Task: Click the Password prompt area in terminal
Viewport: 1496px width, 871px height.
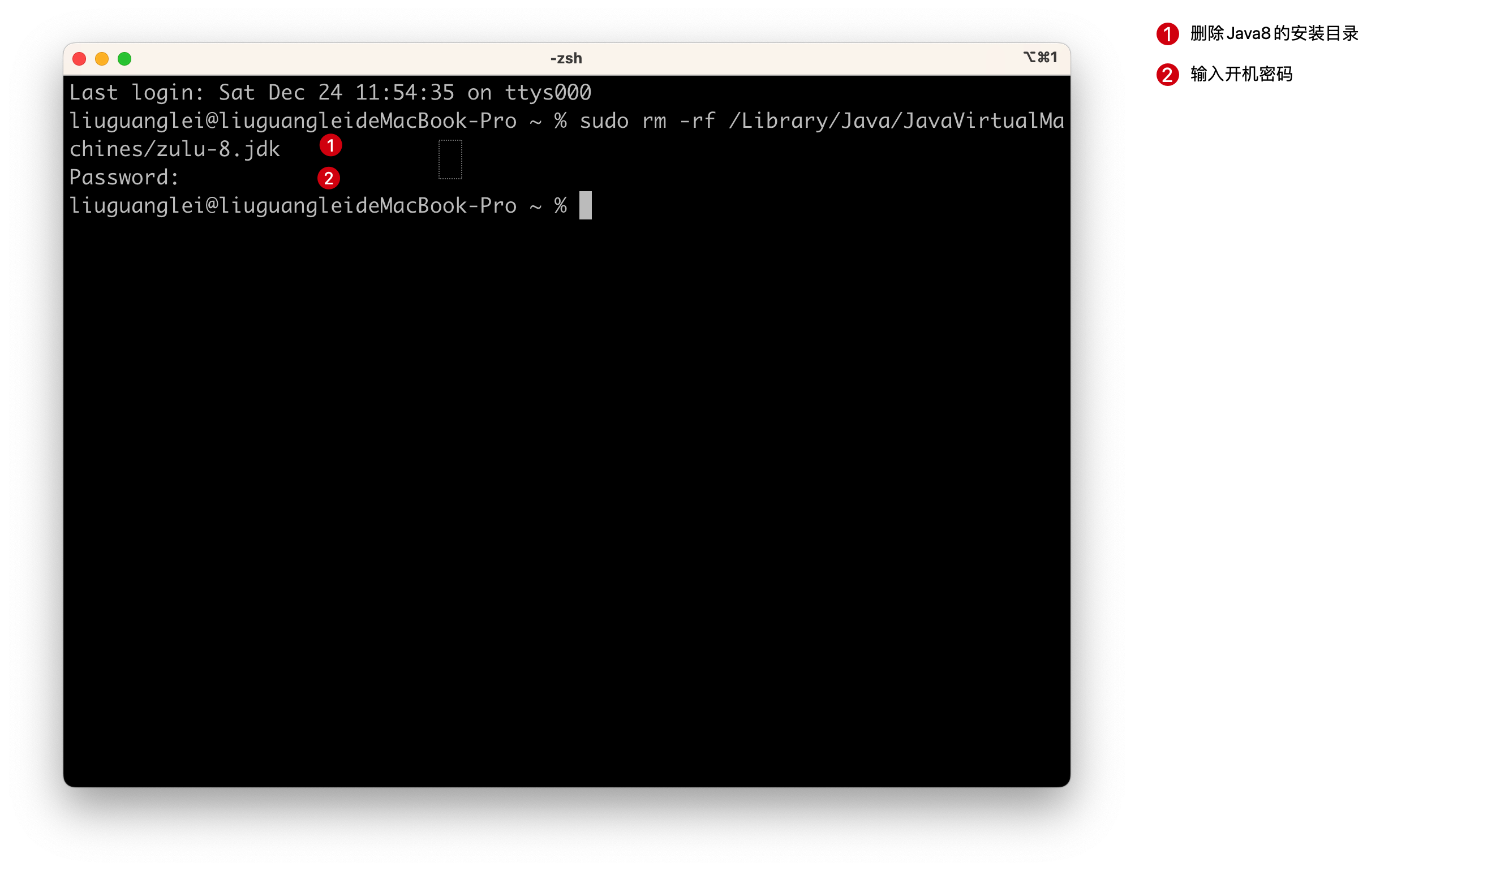Action: [x=126, y=176]
